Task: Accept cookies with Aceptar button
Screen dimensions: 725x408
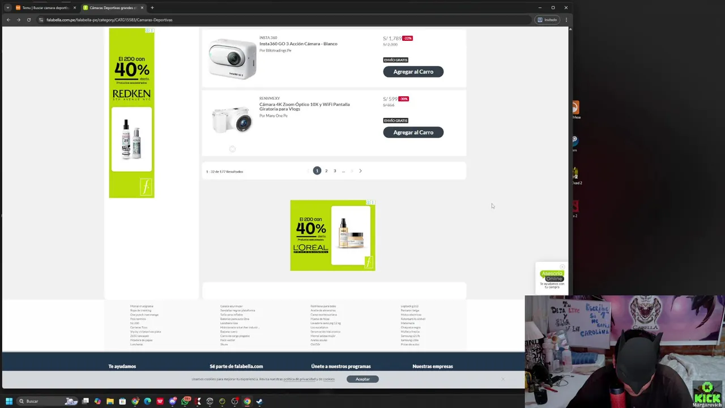Action: tap(362, 379)
